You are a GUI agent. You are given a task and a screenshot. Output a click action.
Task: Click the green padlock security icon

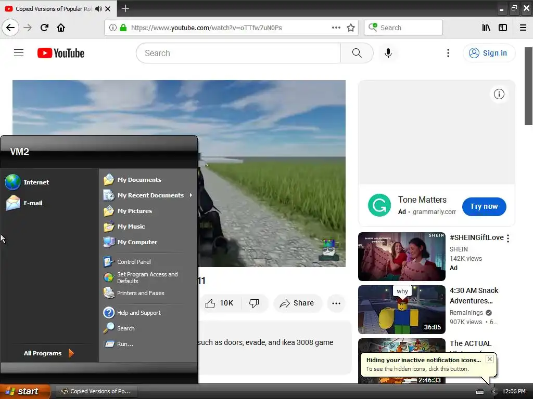point(123,28)
